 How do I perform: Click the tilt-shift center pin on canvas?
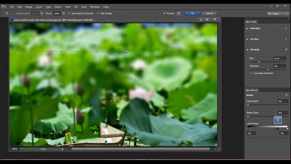[126, 51]
